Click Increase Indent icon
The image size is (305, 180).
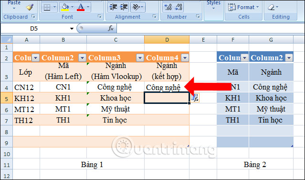click(x=124, y=7)
